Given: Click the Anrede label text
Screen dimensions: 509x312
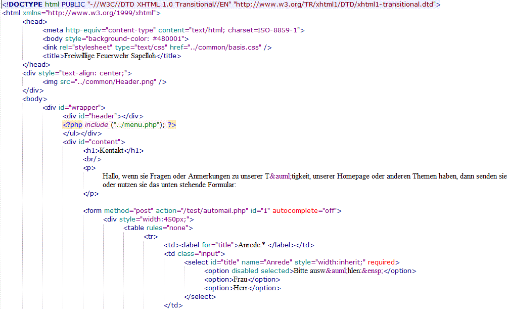Looking at the screenshot, I should coord(252,245).
